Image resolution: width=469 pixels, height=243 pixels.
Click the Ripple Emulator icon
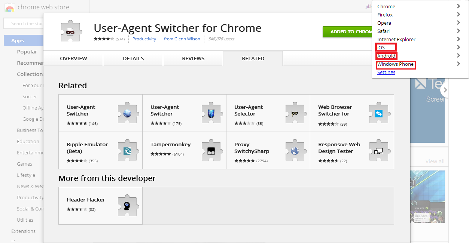tap(128, 150)
